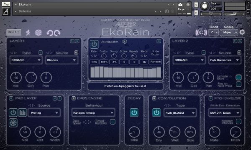Click the Ekos Engine R icon
Screen dimensions: 251x150
(x=74, y=98)
